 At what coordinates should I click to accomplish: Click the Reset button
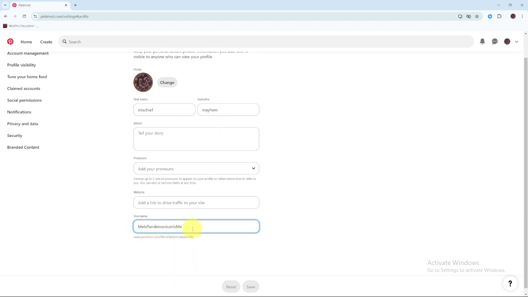pos(231,287)
